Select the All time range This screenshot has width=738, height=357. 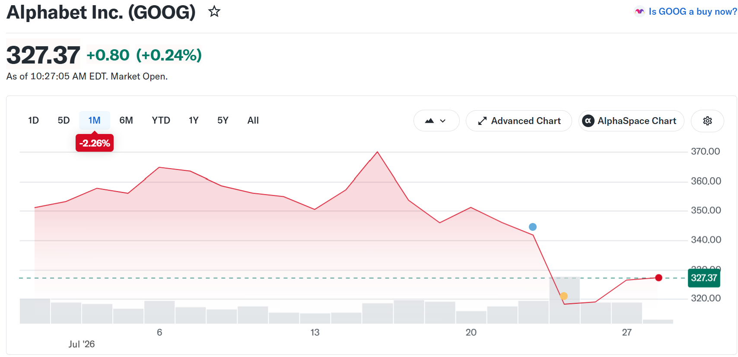[253, 121]
